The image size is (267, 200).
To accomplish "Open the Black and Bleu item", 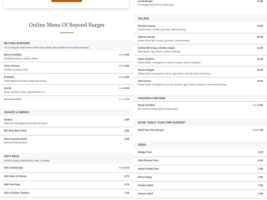I will tap(201, 107).
